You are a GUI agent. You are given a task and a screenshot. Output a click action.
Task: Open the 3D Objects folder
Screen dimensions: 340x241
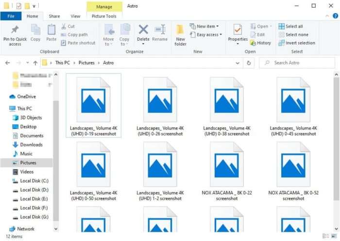[27, 117]
